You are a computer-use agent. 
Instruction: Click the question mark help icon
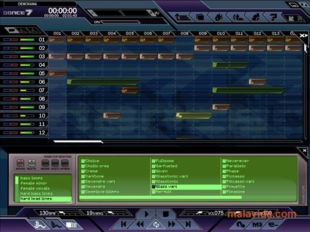273,17
